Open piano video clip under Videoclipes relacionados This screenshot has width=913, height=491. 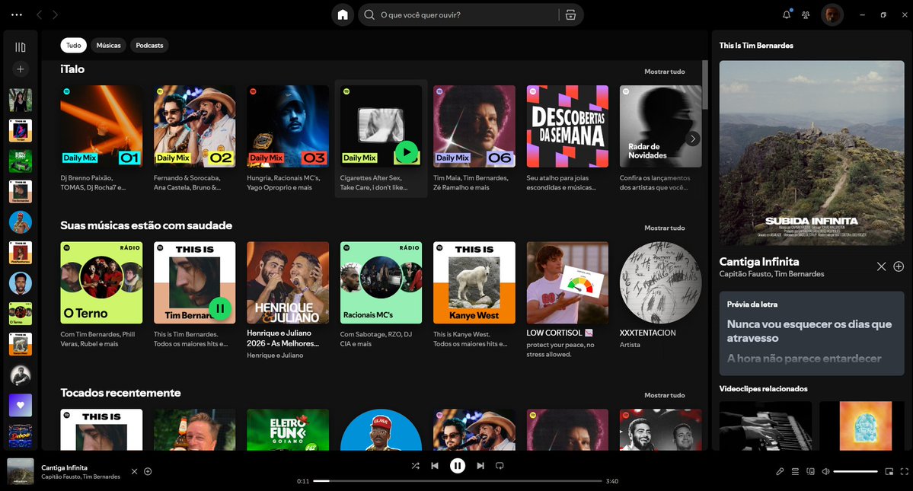766,426
